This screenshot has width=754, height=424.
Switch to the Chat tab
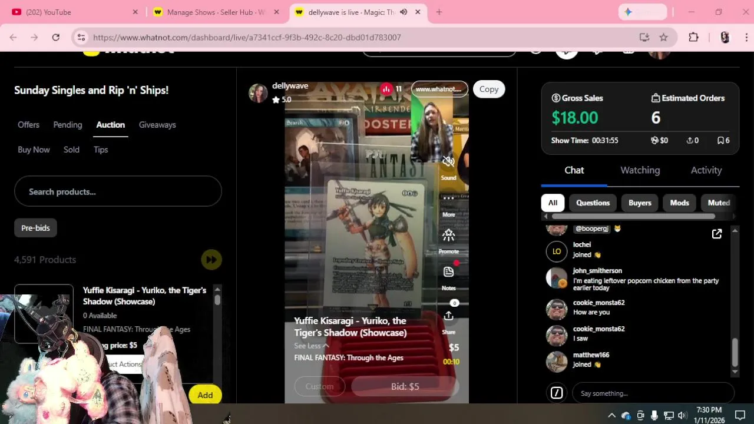(574, 170)
